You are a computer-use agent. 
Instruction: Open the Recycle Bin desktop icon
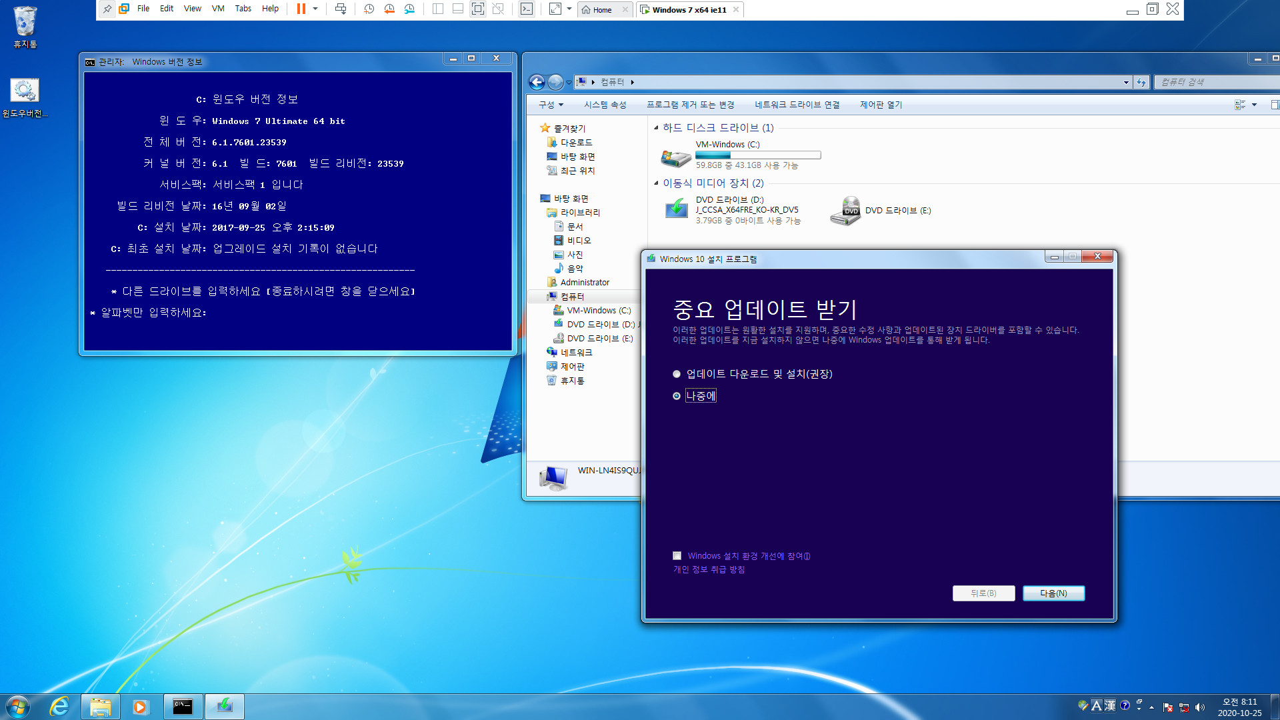coord(25,27)
